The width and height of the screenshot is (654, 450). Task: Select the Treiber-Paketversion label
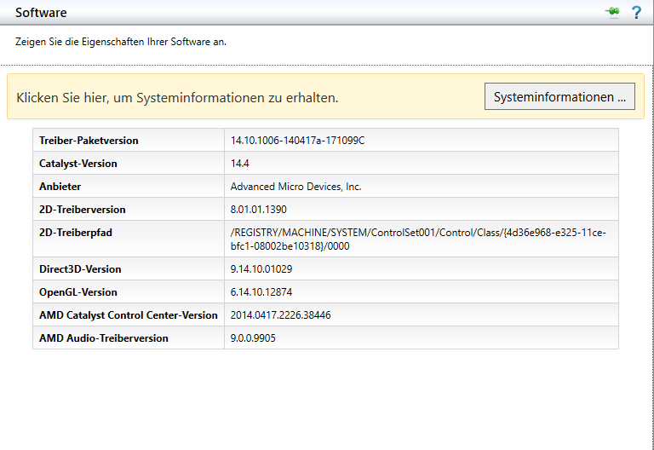[x=89, y=141]
